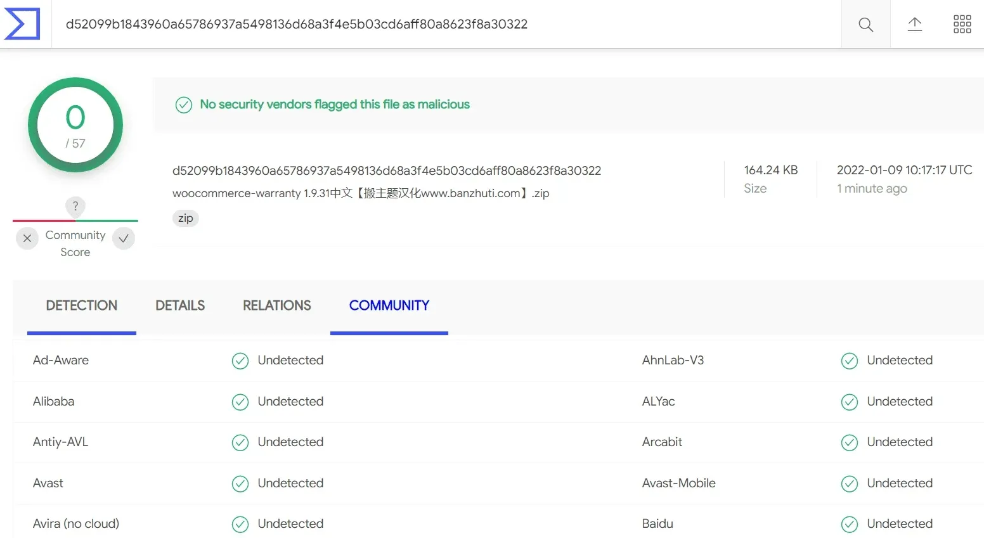Click the file hash text below the banner

click(387, 170)
